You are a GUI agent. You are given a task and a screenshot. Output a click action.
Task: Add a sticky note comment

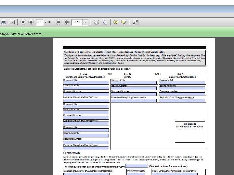click(x=116, y=22)
